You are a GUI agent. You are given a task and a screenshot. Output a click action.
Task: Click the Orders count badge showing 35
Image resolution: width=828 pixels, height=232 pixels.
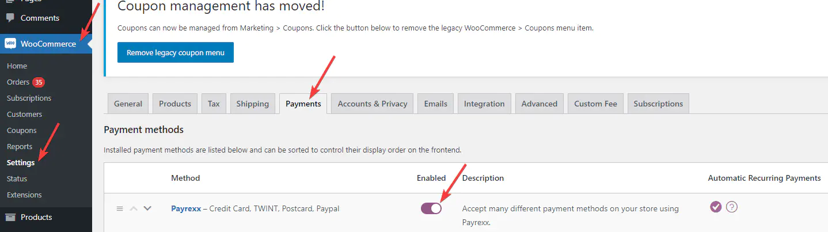coord(39,82)
